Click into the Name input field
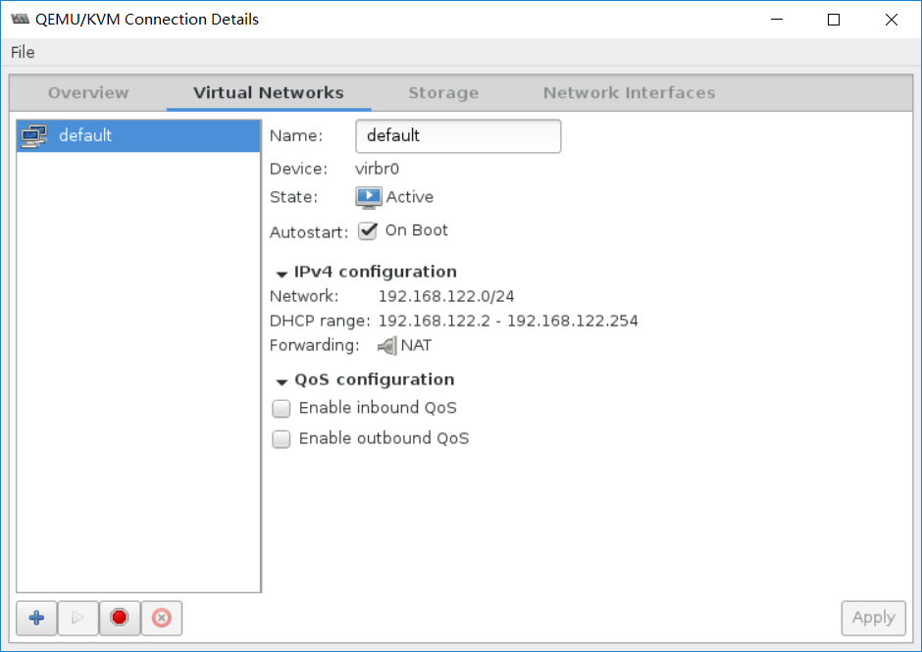 458,136
